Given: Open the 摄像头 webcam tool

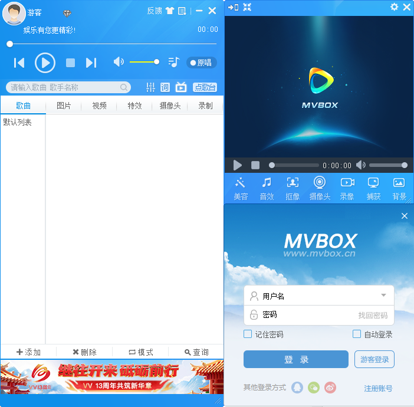Looking at the screenshot, I should point(320,189).
